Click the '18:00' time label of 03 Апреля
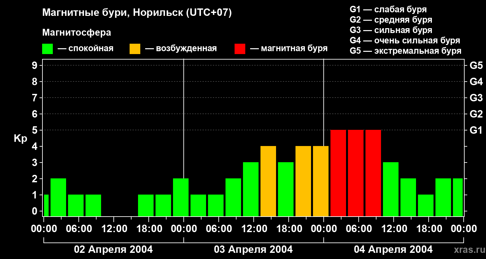The width and height of the screenshot is (486, 259). click(289, 229)
